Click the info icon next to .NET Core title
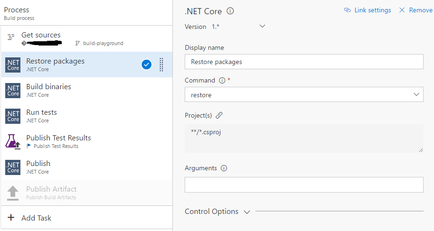Image resolution: width=434 pixels, height=231 pixels. coord(230,11)
